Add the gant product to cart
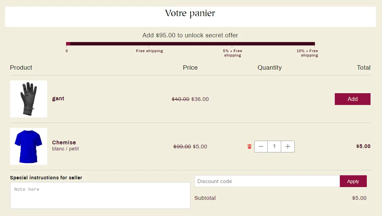Image resolution: width=382 pixels, height=216 pixels. (x=353, y=99)
